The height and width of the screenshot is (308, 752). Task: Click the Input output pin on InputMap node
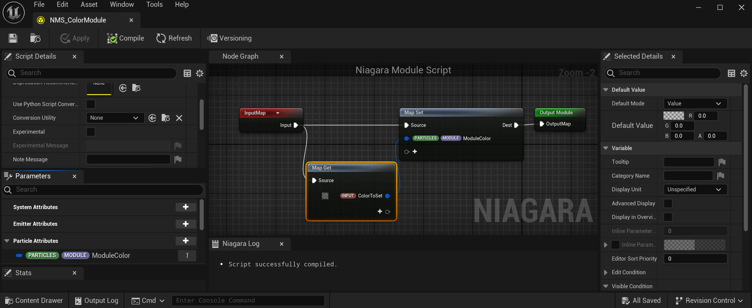click(296, 125)
